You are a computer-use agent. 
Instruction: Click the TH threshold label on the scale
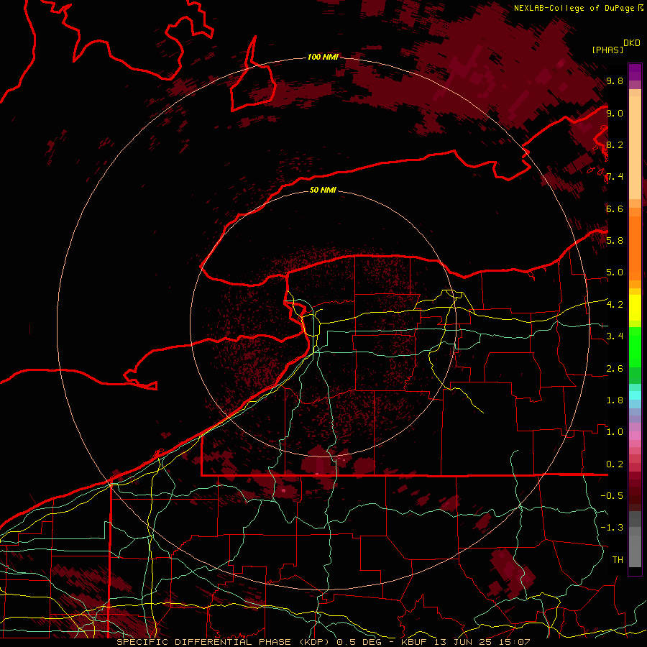pos(618,560)
